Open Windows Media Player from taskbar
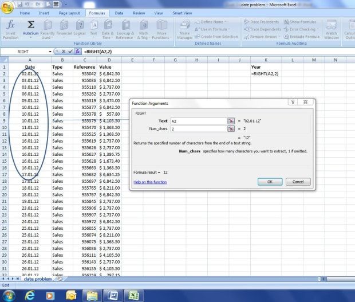This screenshot has height=302, width=355. [50, 296]
